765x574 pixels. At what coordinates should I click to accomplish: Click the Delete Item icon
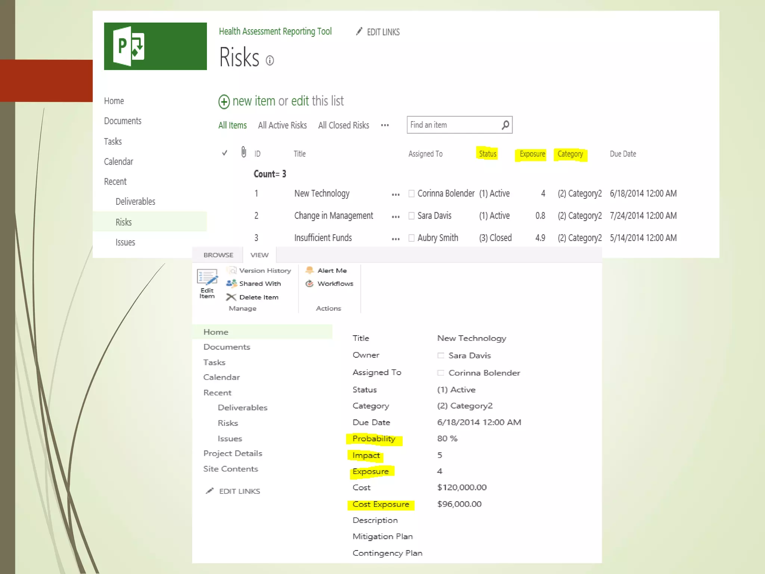tap(231, 297)
